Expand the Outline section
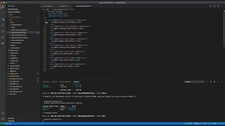 click(23, 118)
